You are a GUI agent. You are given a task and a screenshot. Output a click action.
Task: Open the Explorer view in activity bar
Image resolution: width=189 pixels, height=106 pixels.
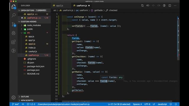(x=14, y=7)
